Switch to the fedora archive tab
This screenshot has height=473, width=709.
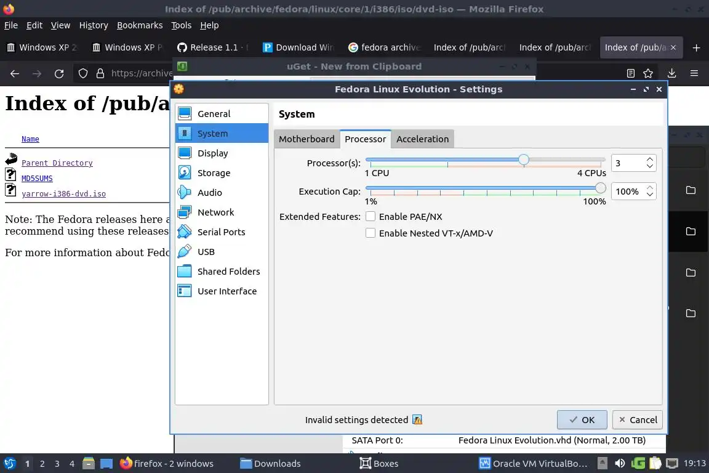point(384,47)
